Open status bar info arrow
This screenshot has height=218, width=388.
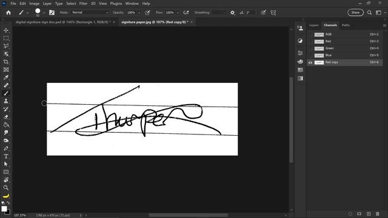(x=81, y=216)
